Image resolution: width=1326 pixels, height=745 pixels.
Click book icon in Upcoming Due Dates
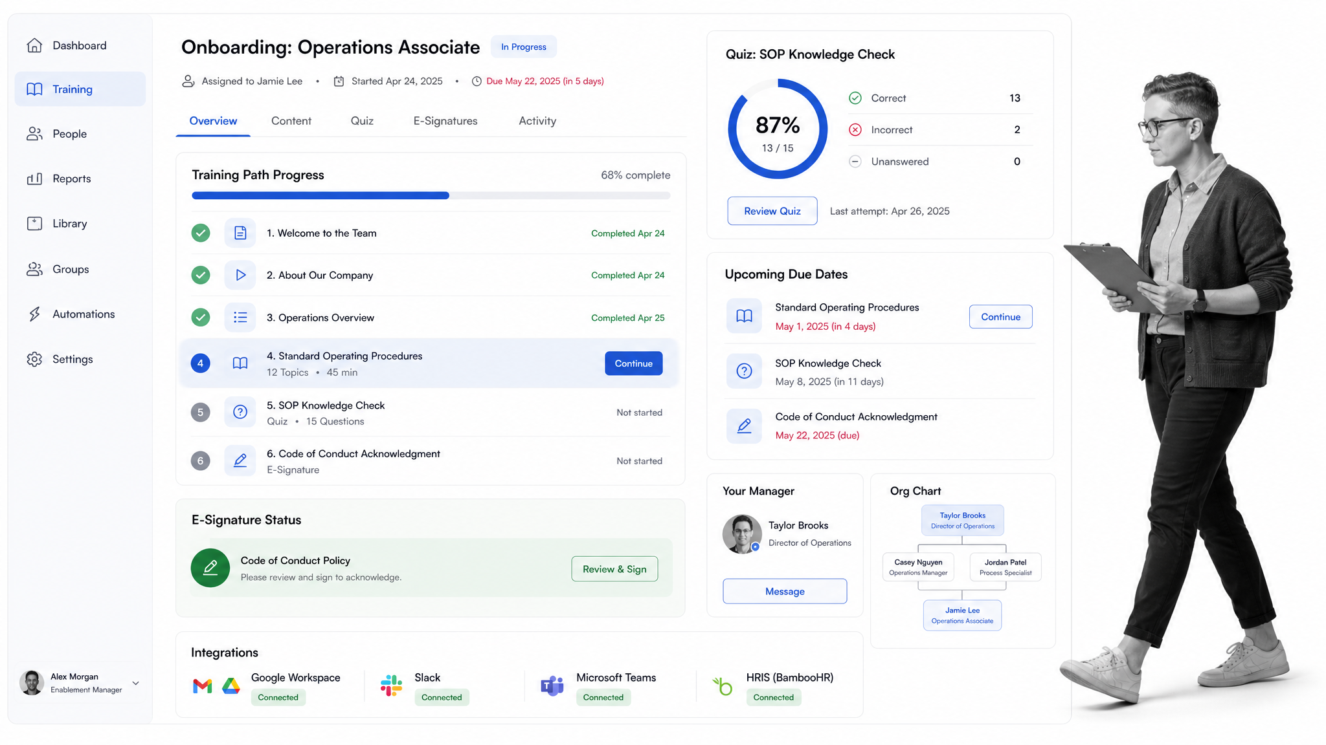point(745,316)
